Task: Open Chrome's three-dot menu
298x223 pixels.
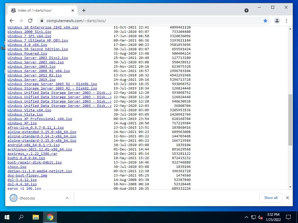Action: (286, 21)
